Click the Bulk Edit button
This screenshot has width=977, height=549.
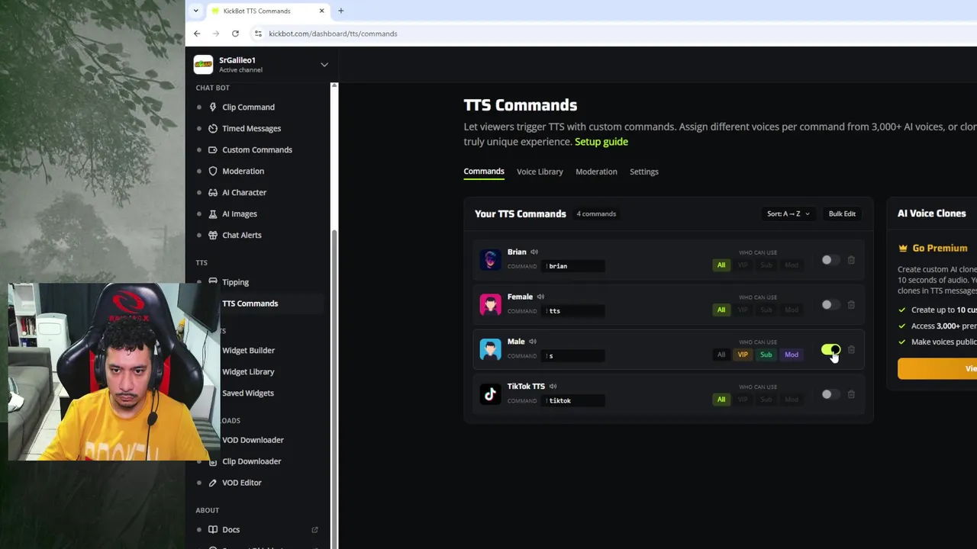tap(842, 214)
